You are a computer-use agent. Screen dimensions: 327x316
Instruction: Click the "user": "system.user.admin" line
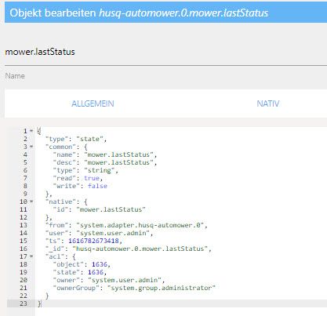pos(99,233)
